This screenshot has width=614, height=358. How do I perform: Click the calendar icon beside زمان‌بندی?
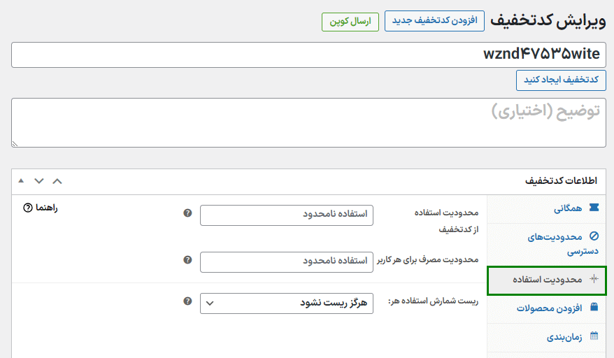[594, 336]
